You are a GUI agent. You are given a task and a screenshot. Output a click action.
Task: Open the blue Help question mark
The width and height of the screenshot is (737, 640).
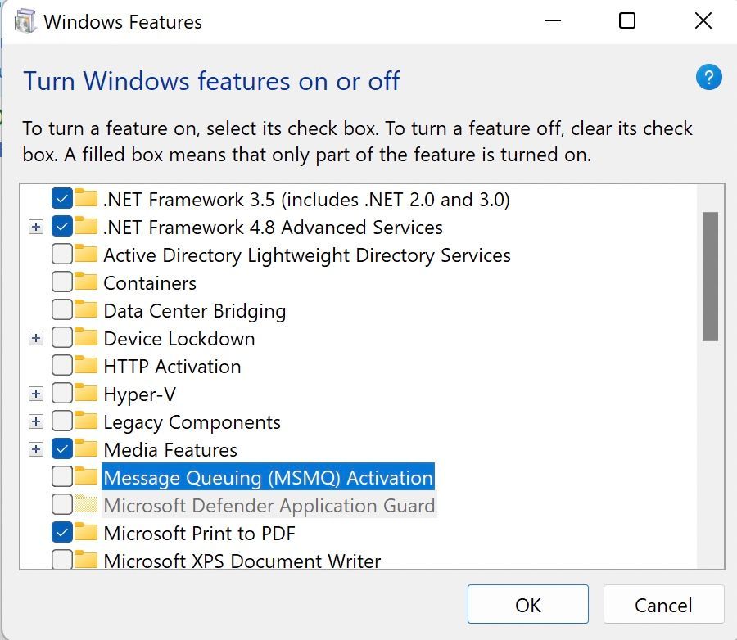point(708,77)
